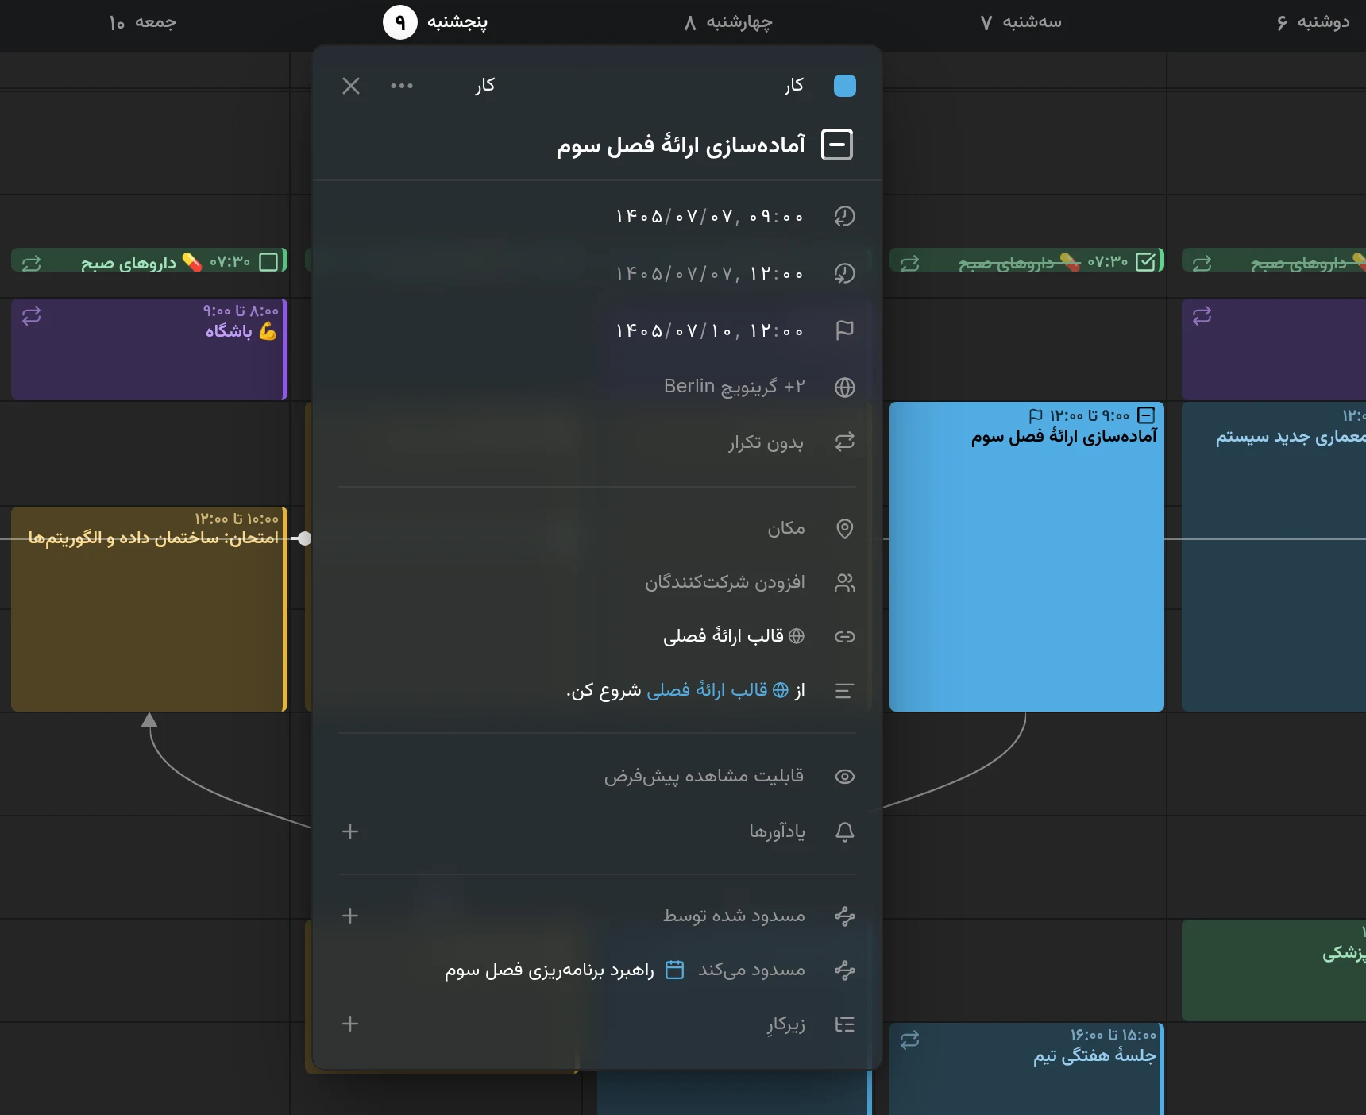Click the repeat arrows icon in popup
The height and width of the screenshot is (1115, 1366).
coord(845,442)
